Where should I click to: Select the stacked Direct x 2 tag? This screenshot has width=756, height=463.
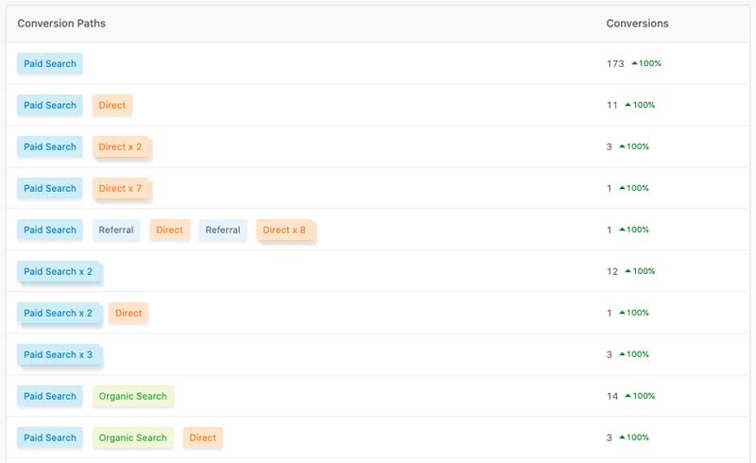pyautogui.click(x=121, y=147)
